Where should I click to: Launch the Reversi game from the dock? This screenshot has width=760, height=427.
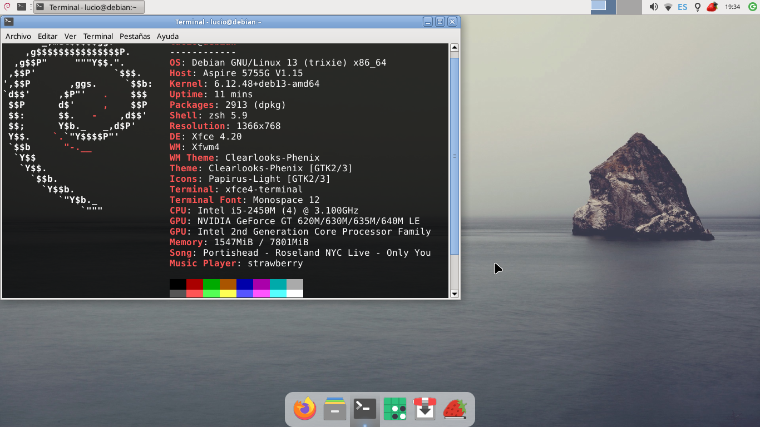point(395,409)
